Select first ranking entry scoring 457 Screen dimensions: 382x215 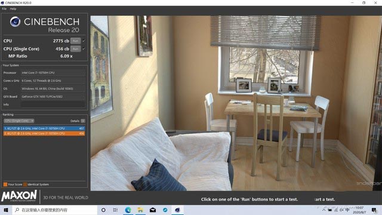pyautogui.click(x=44, y=128)
